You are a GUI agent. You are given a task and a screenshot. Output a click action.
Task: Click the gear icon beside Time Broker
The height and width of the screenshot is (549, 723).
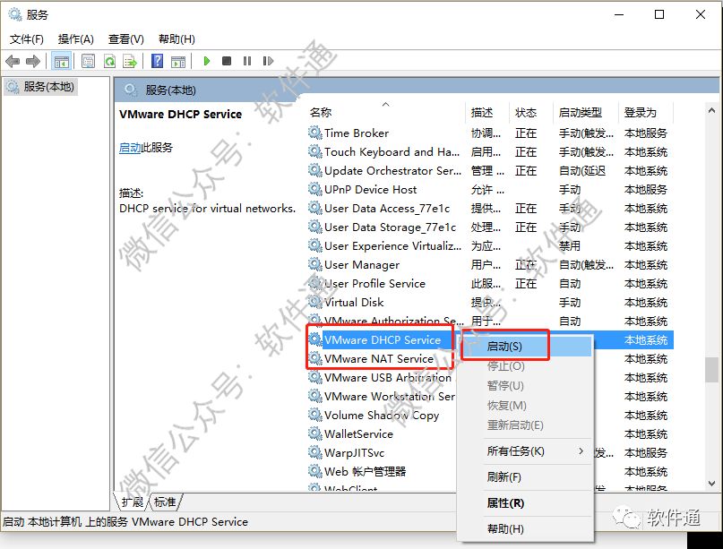315,133
